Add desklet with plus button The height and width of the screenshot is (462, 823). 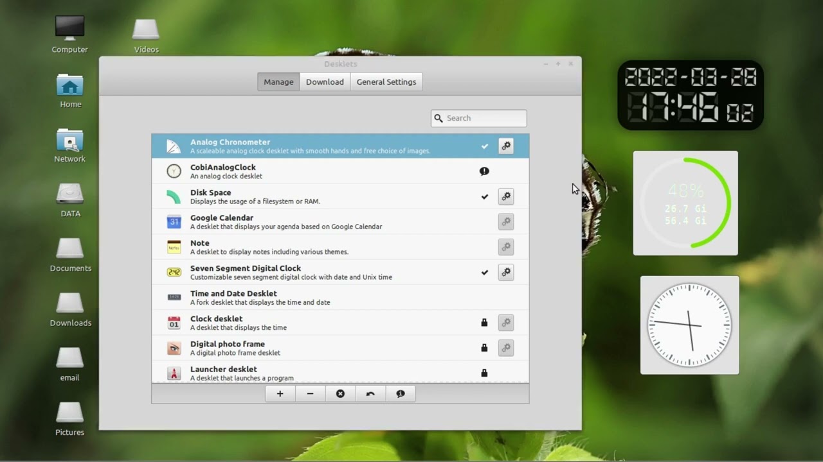(x=280, y=394)
